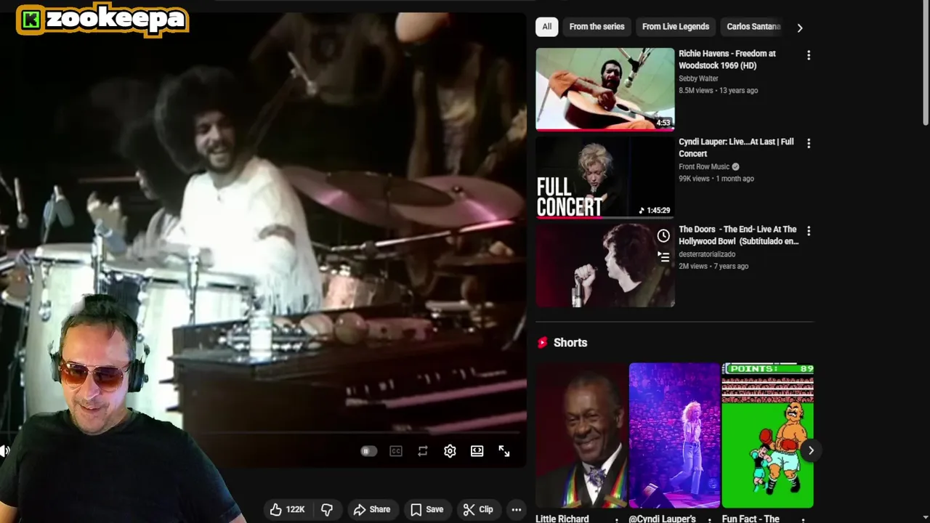Click the 1:45:29 duration badge
The height and width of the screenshot is (523, 930).
pos(655,211)
